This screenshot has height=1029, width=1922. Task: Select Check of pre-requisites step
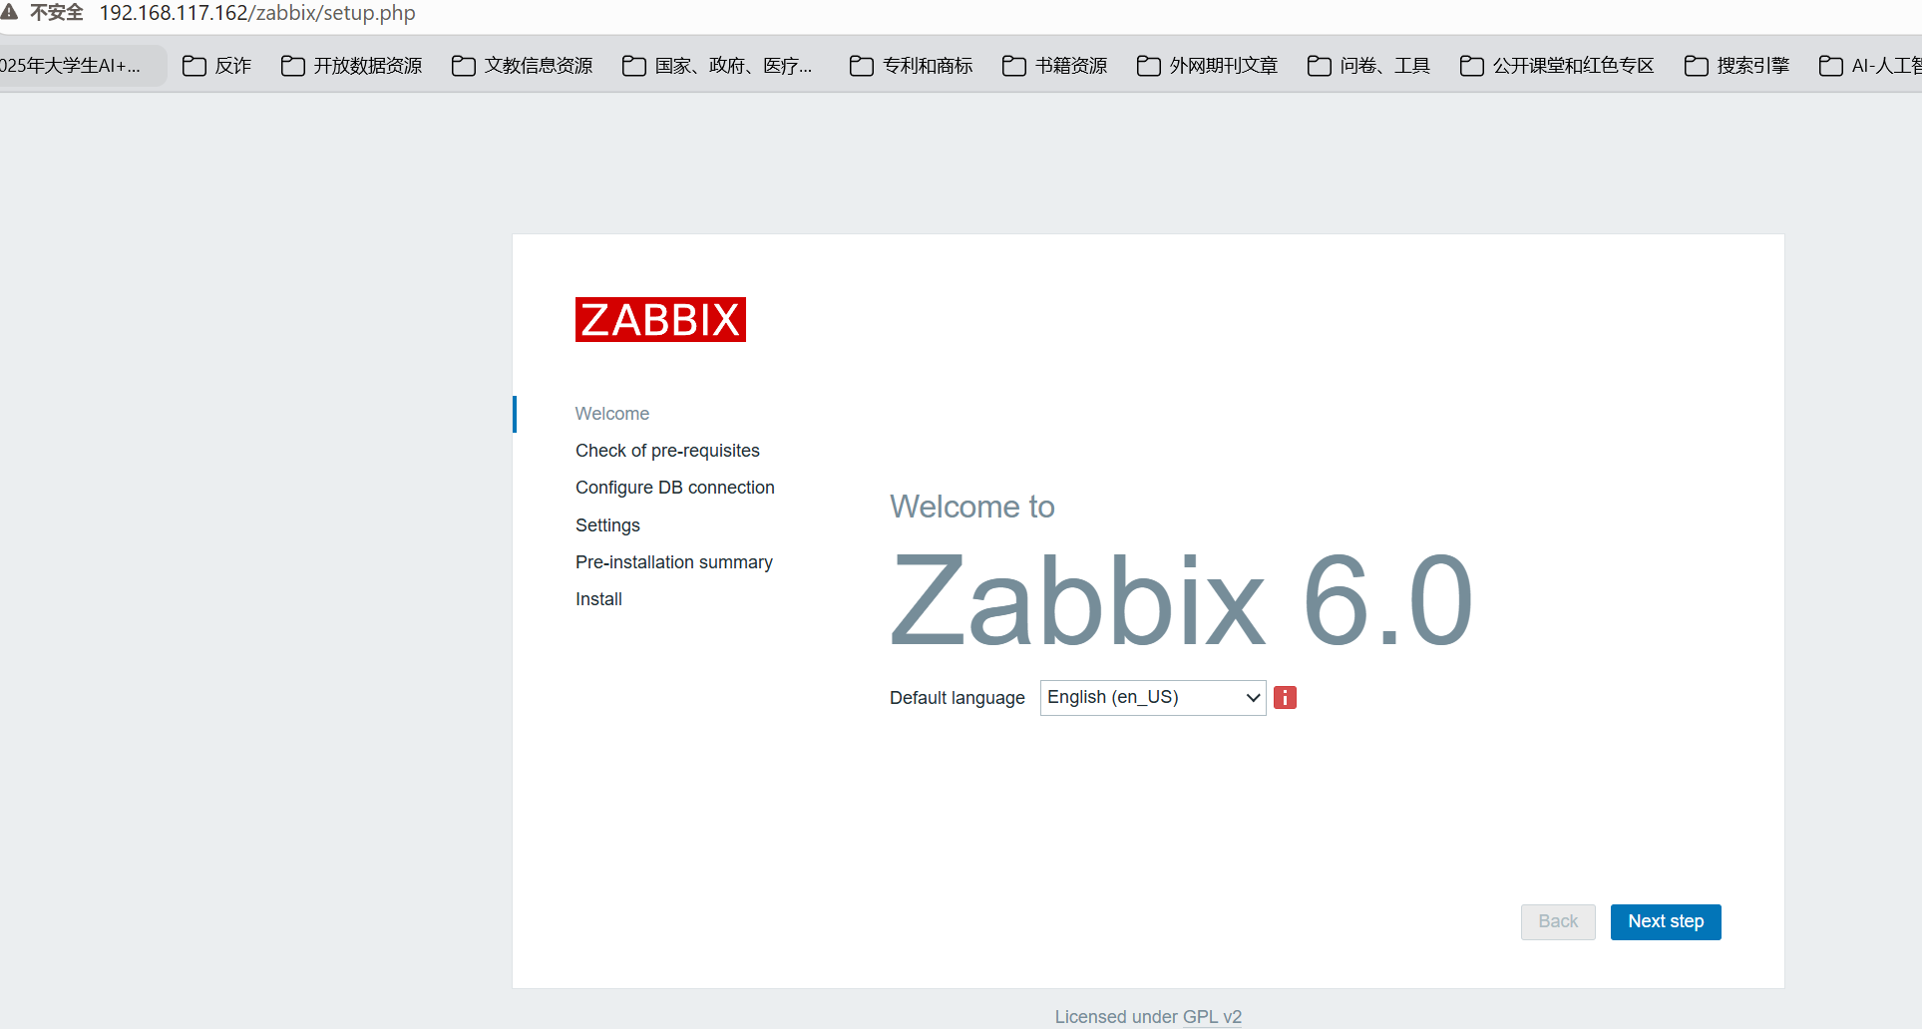coord(667,451)
